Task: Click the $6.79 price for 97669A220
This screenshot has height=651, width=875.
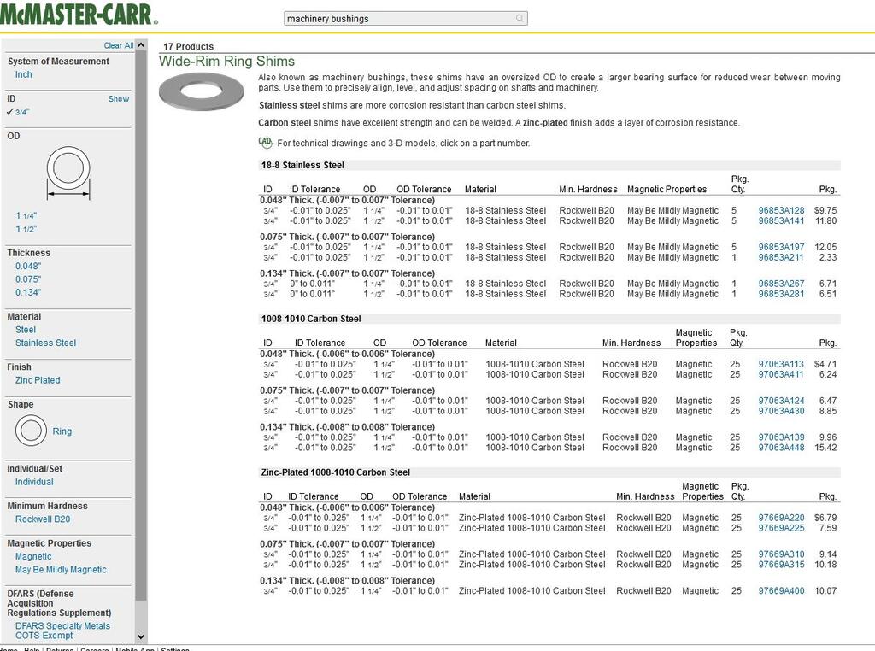Action: coord(825,518)
